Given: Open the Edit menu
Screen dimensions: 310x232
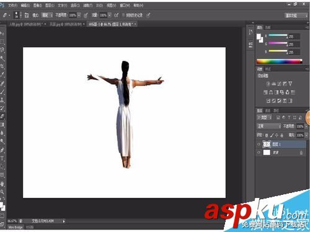Looking at the screenshot, I should 25,6.
